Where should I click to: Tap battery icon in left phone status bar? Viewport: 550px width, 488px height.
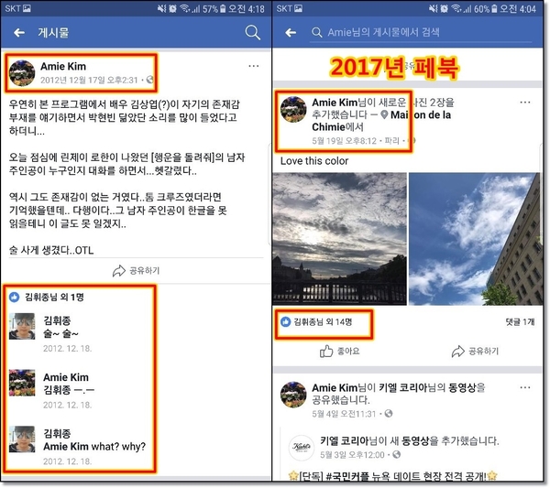223,8
